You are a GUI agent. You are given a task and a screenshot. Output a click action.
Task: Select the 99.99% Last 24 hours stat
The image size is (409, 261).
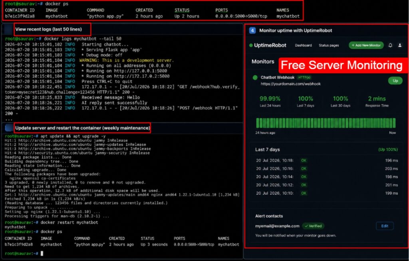[270, 102]
